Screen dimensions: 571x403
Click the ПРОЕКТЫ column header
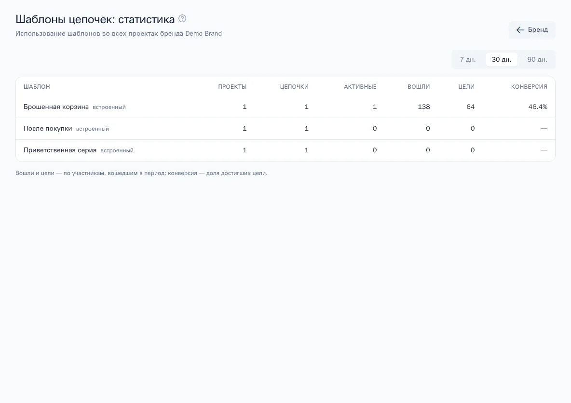[x=232, y=87]
